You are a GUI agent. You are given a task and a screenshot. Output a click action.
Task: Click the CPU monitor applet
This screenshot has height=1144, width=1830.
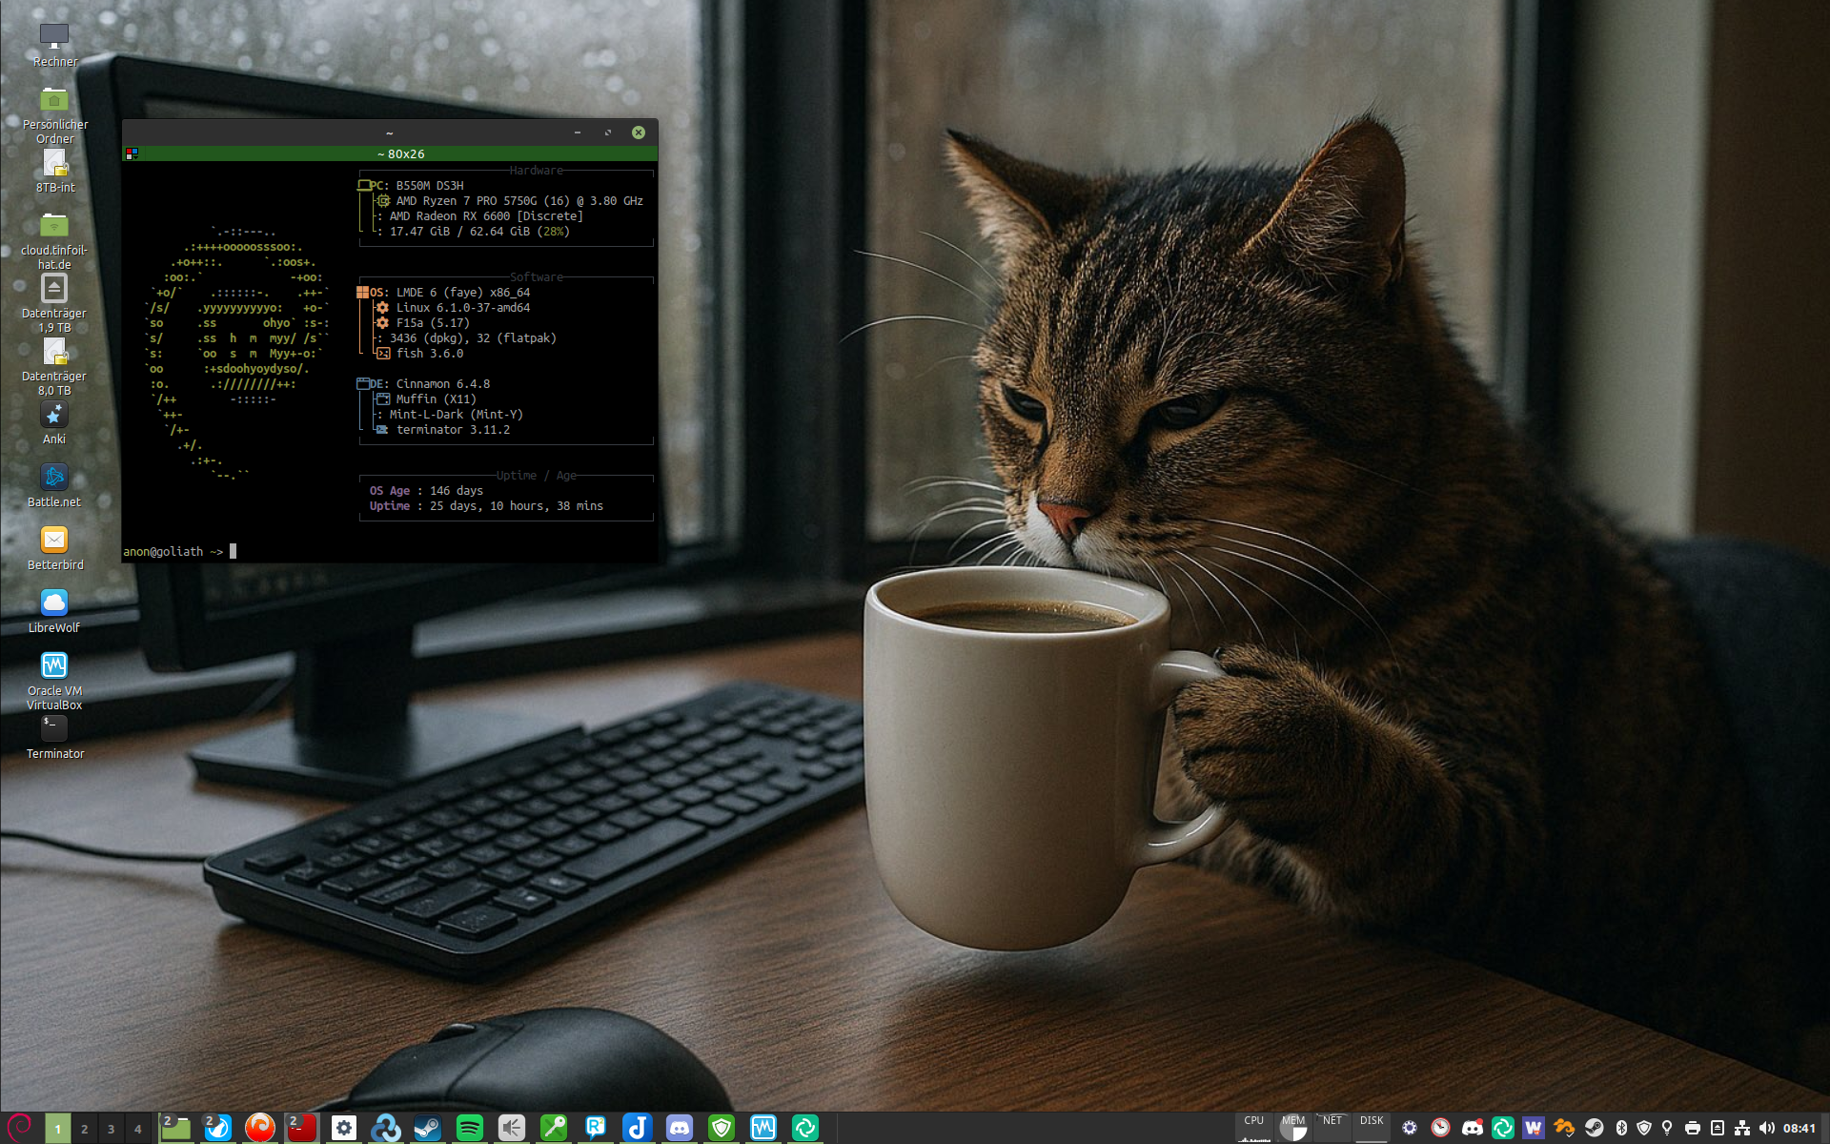(1254, 1128)
